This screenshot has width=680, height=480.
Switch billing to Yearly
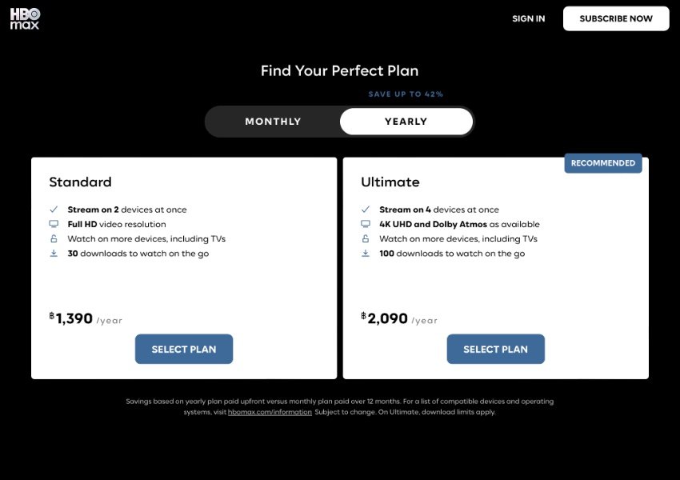pyautogui.click(x=406, y=122)
